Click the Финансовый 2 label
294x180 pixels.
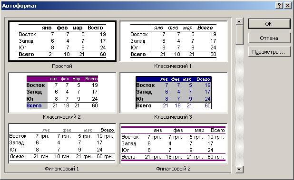[x=173, y=169]
